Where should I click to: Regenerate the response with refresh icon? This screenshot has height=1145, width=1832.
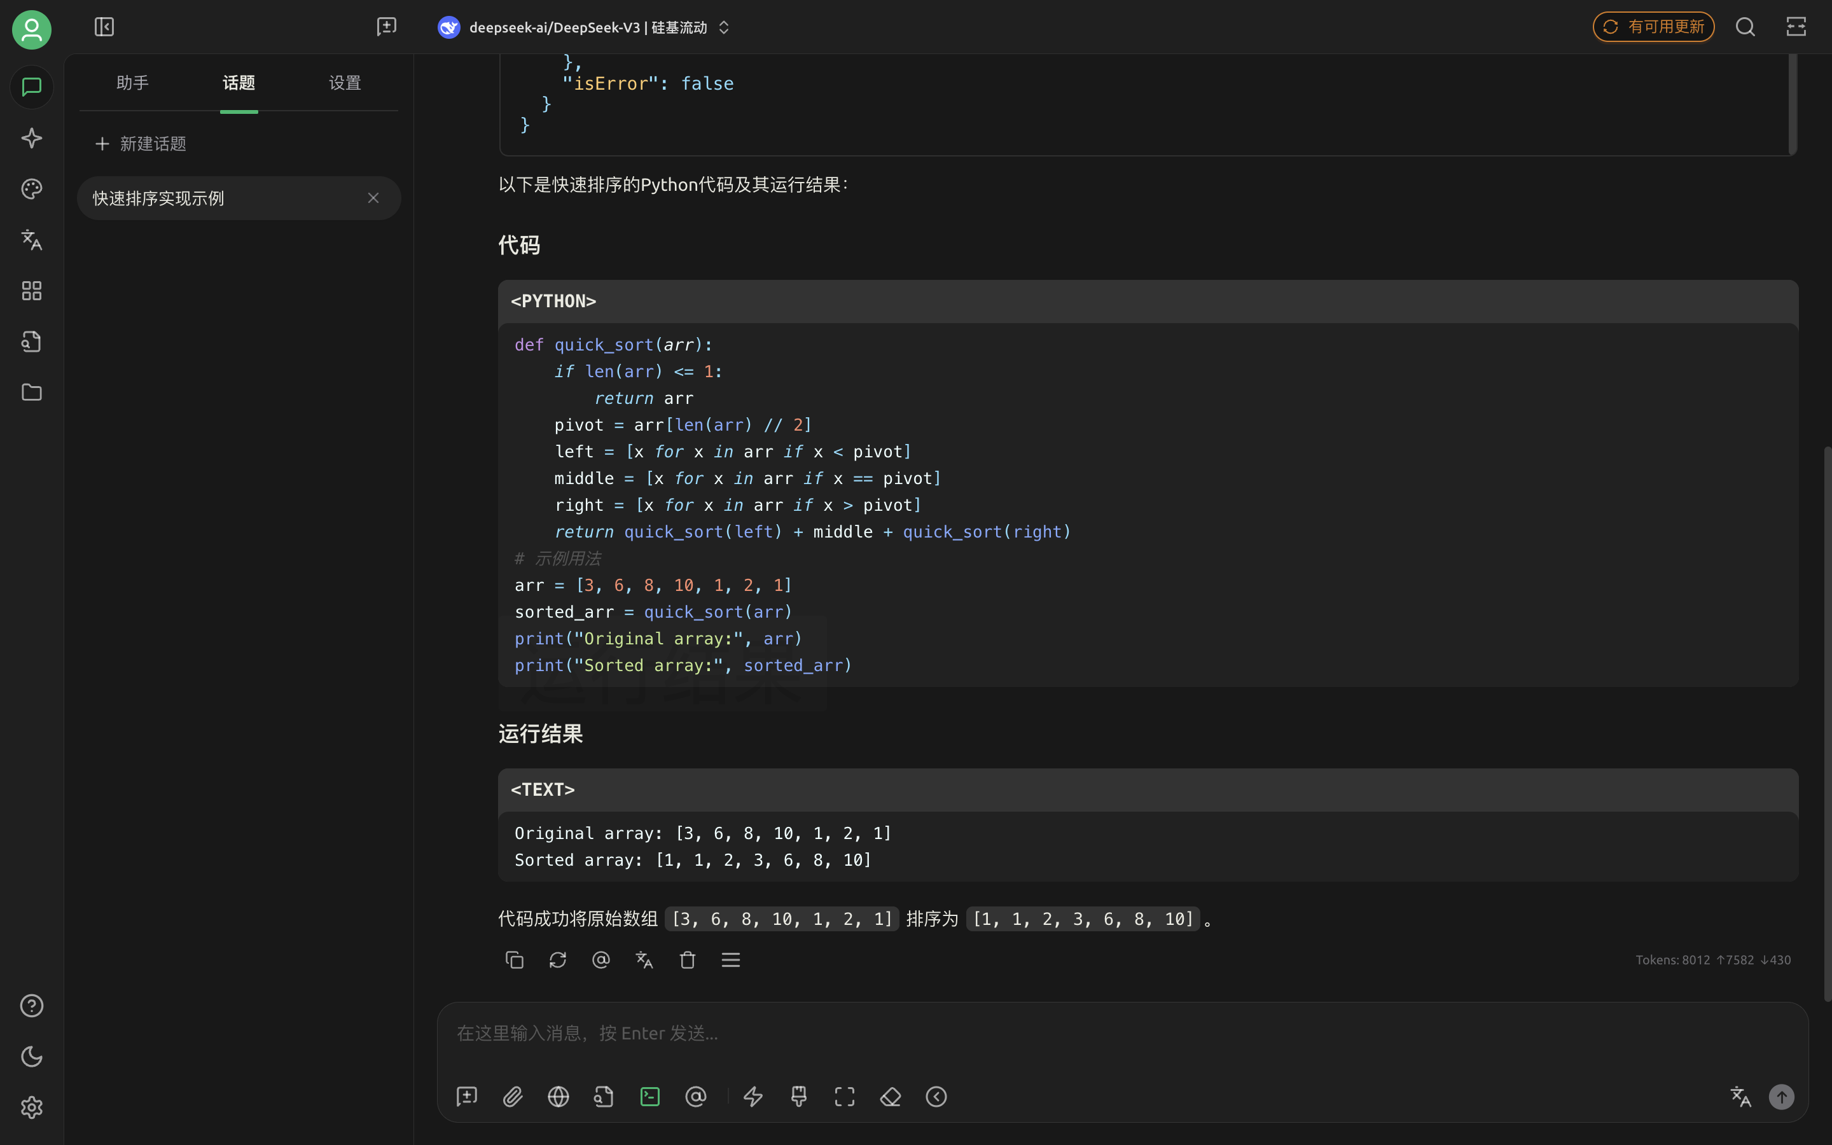click(x=557, y=959)
